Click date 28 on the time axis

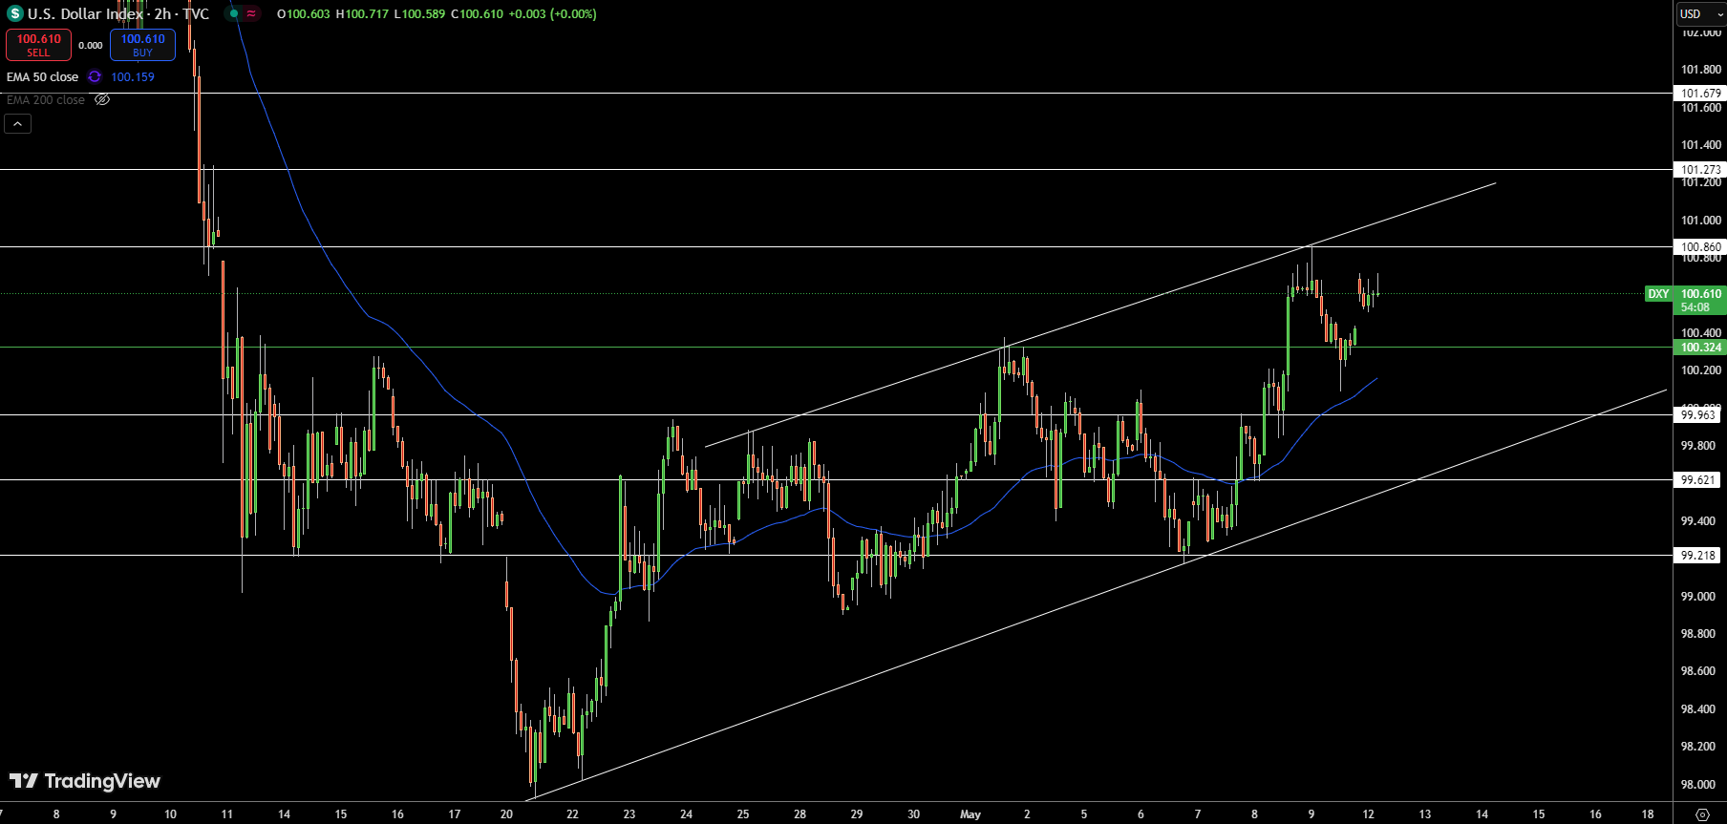[x=800, y=814]
